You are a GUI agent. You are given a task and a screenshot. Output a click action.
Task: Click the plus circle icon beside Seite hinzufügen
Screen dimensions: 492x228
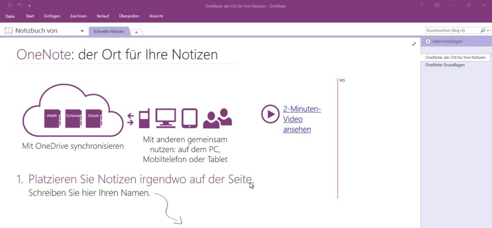tap(428, 42)
